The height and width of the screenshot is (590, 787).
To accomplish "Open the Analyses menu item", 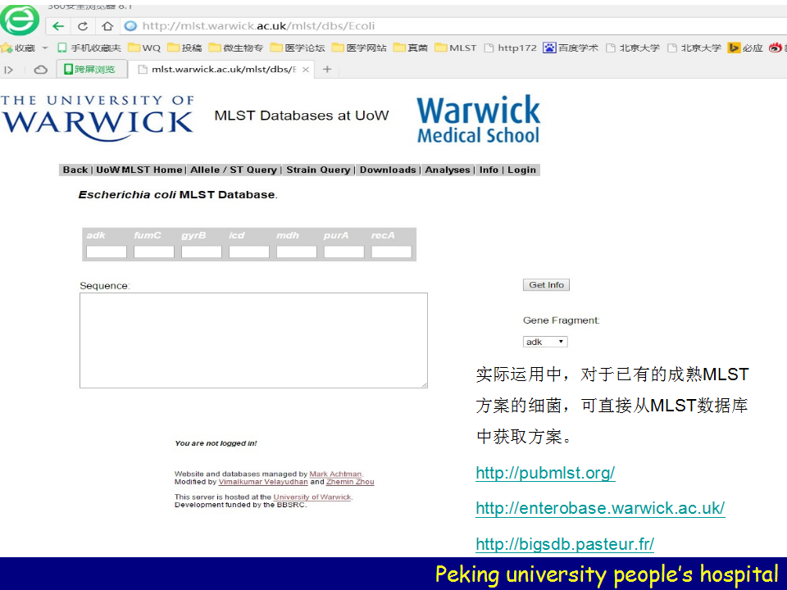I will click(x=448, y=170).
